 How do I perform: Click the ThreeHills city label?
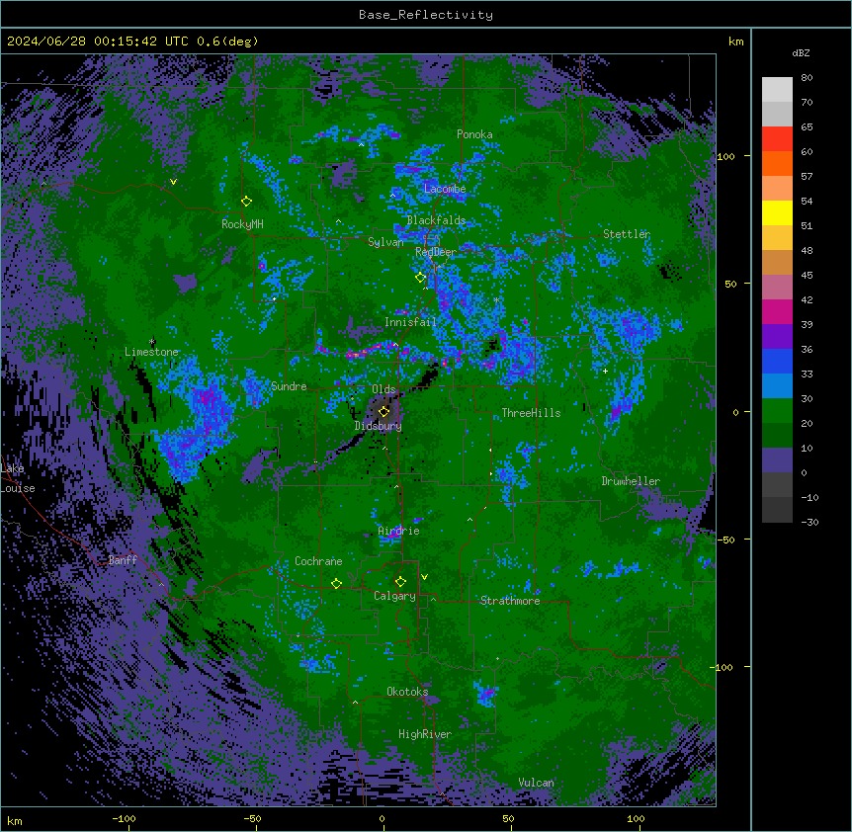(x=531, y=413)
